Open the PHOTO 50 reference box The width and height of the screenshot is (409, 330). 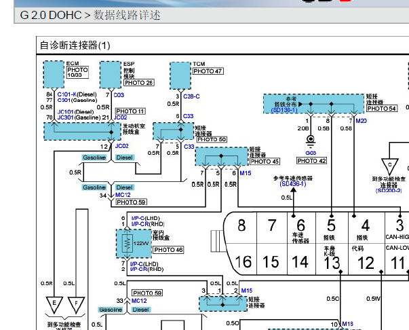point(212,139)
